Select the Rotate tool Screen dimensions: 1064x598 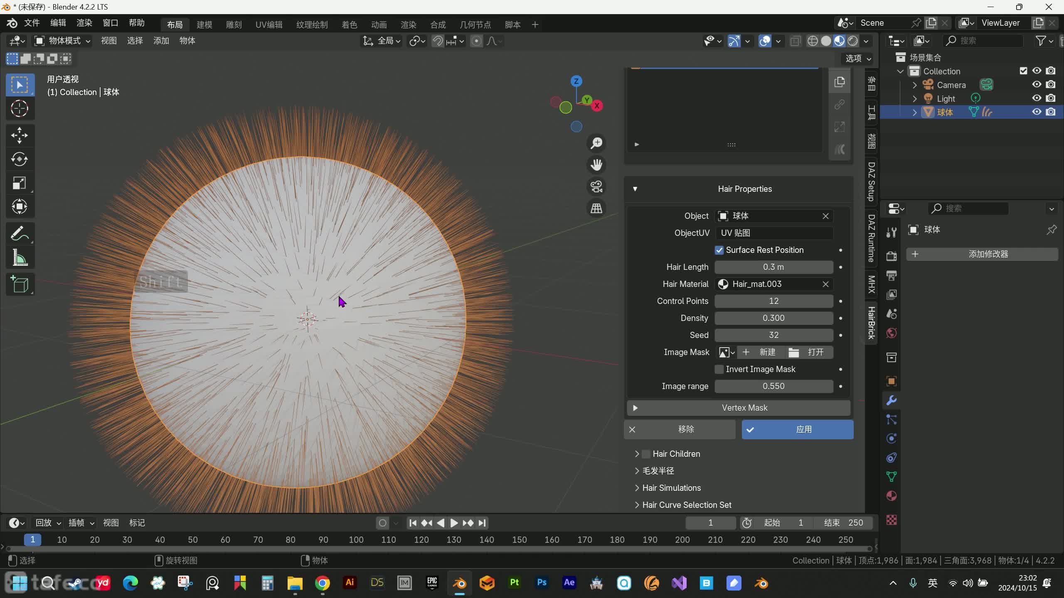[x=19, y=159]
